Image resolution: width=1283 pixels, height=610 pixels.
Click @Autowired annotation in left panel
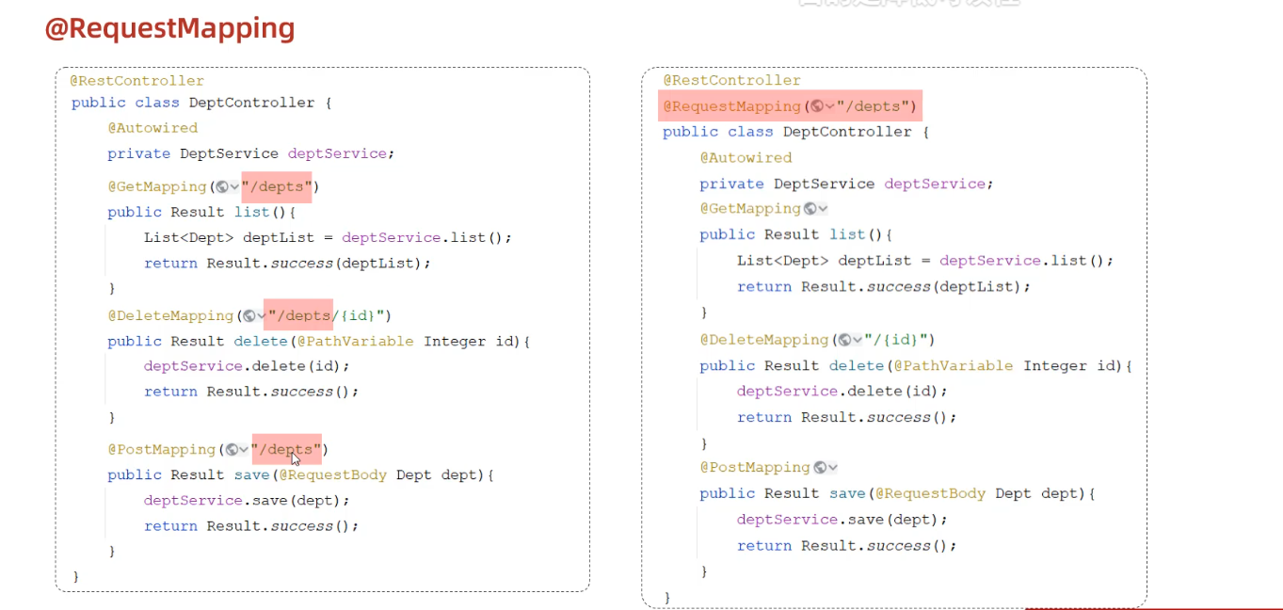coord(152,128)
